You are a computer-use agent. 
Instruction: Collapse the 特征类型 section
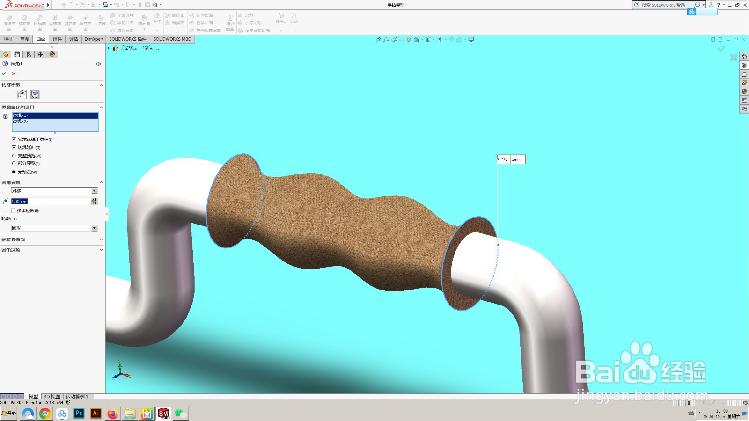pyautogui.click(x=101, y=85)
